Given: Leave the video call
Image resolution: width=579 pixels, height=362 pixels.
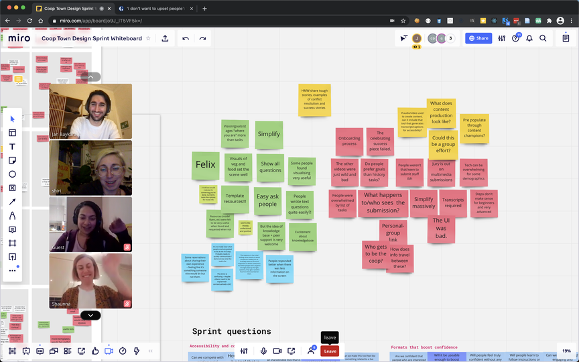Looking at the screenshot, I should (330, 351).
